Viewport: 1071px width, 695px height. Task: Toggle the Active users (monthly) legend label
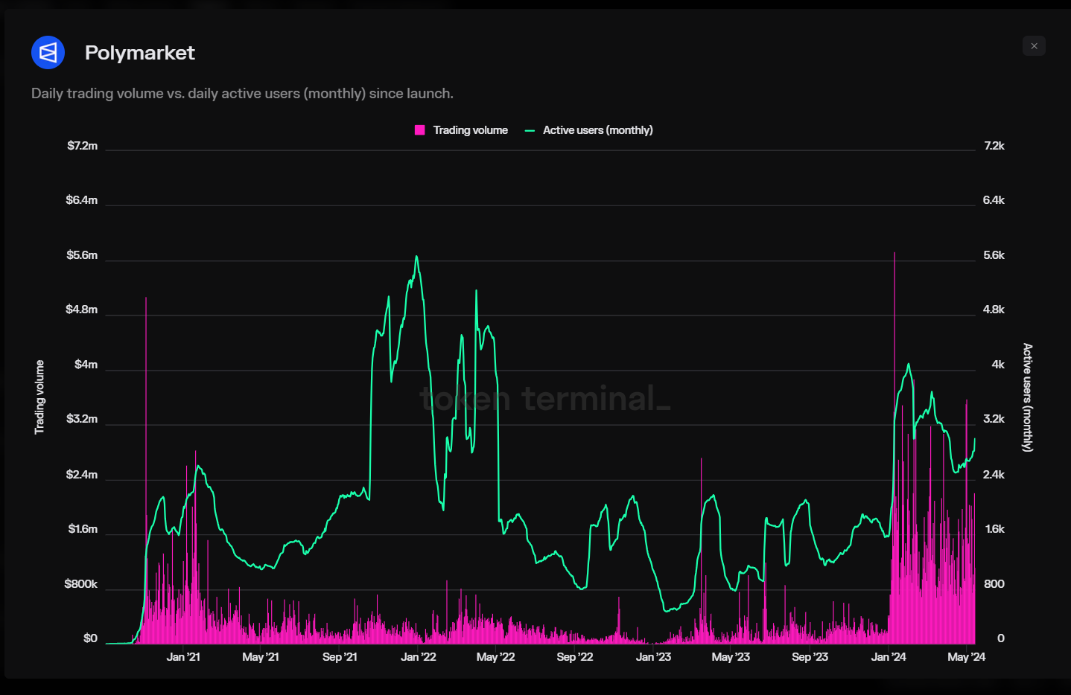tap(597, 130)
